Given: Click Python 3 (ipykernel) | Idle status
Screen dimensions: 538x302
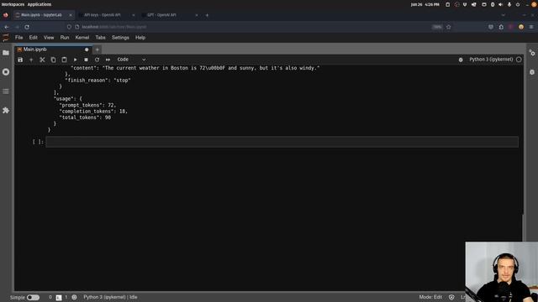Looking at the screenshot, I should 110,297.
